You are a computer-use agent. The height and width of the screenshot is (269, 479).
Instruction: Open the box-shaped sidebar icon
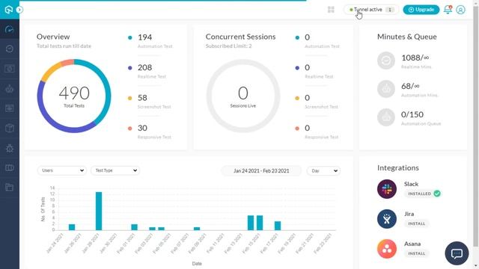[x=10, y=128]
